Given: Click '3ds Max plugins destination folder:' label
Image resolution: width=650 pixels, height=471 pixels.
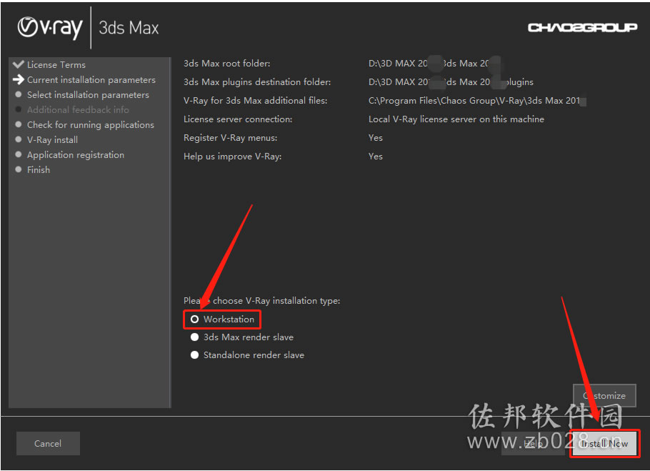Looking at the screenshot, I should (x=257, y=82).
